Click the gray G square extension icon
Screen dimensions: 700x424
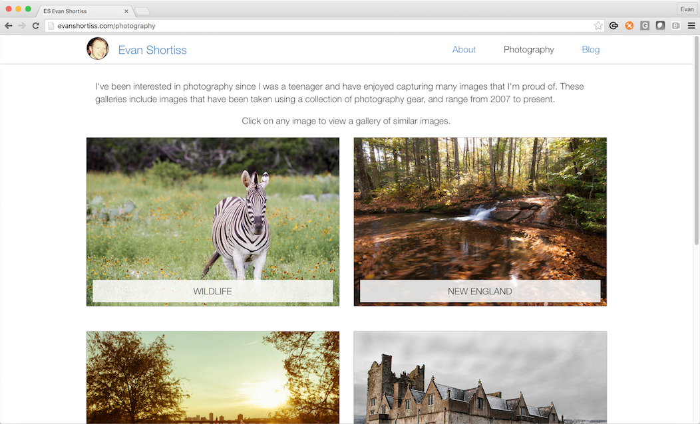point(645,26)
